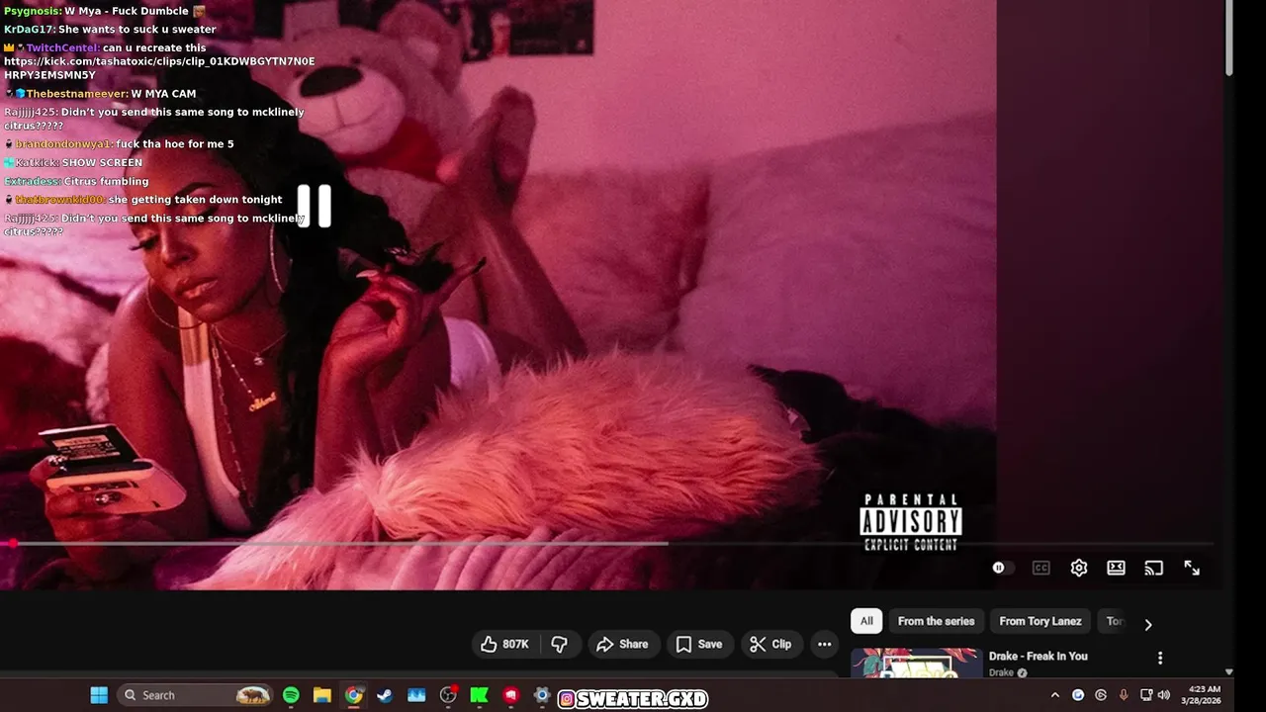Click the Clip scissors button
Screen dimensions: 1266x712
770,644
